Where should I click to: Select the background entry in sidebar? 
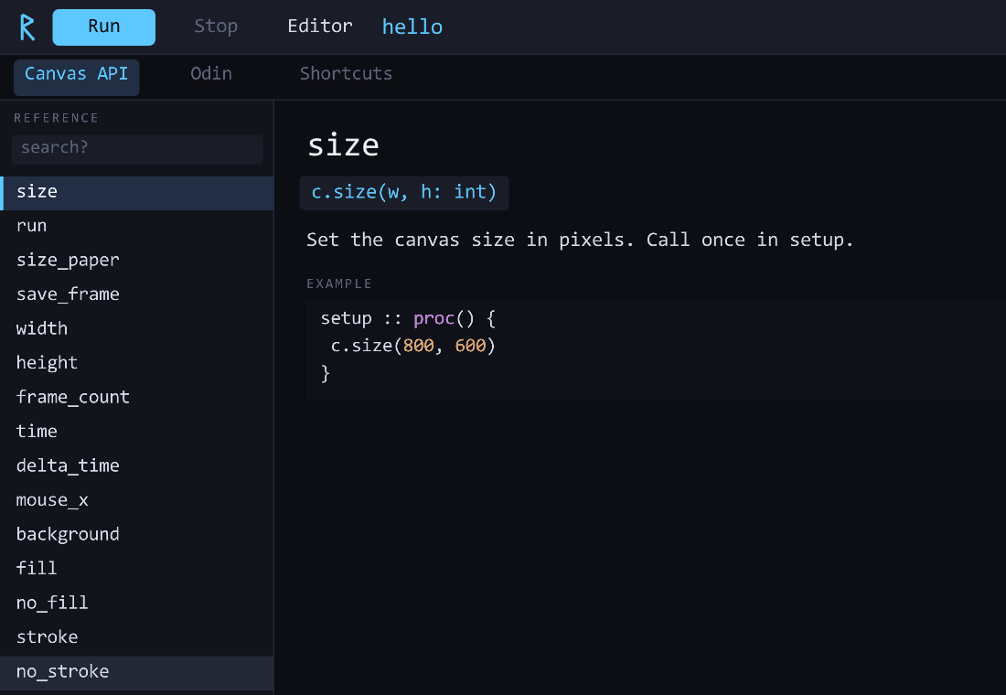pos(136,535)
